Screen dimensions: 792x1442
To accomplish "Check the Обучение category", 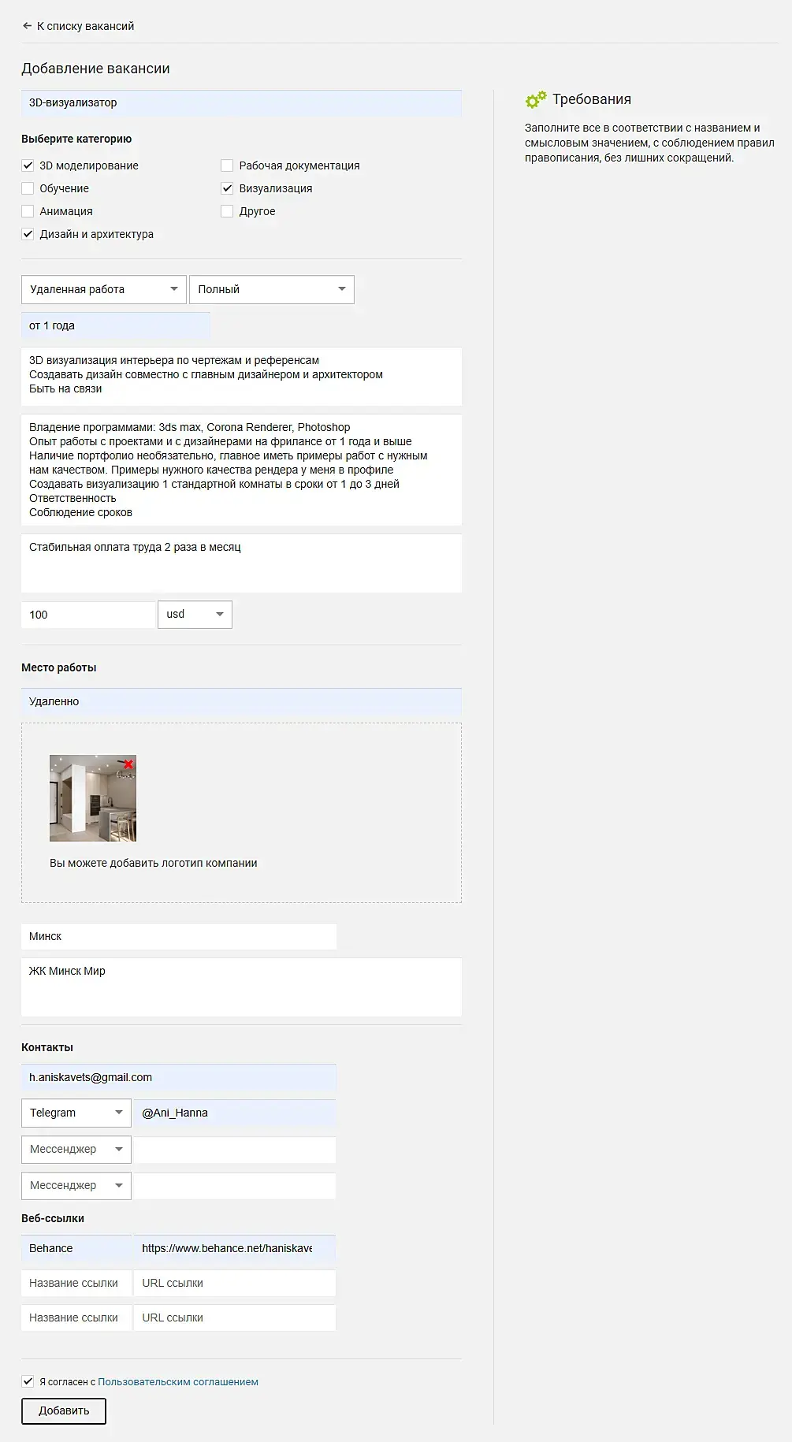I will tap(28, 188).
